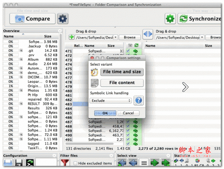Open synchronization settings green gear icon
This screenshot has height=169, width=224.
[170, 19]
